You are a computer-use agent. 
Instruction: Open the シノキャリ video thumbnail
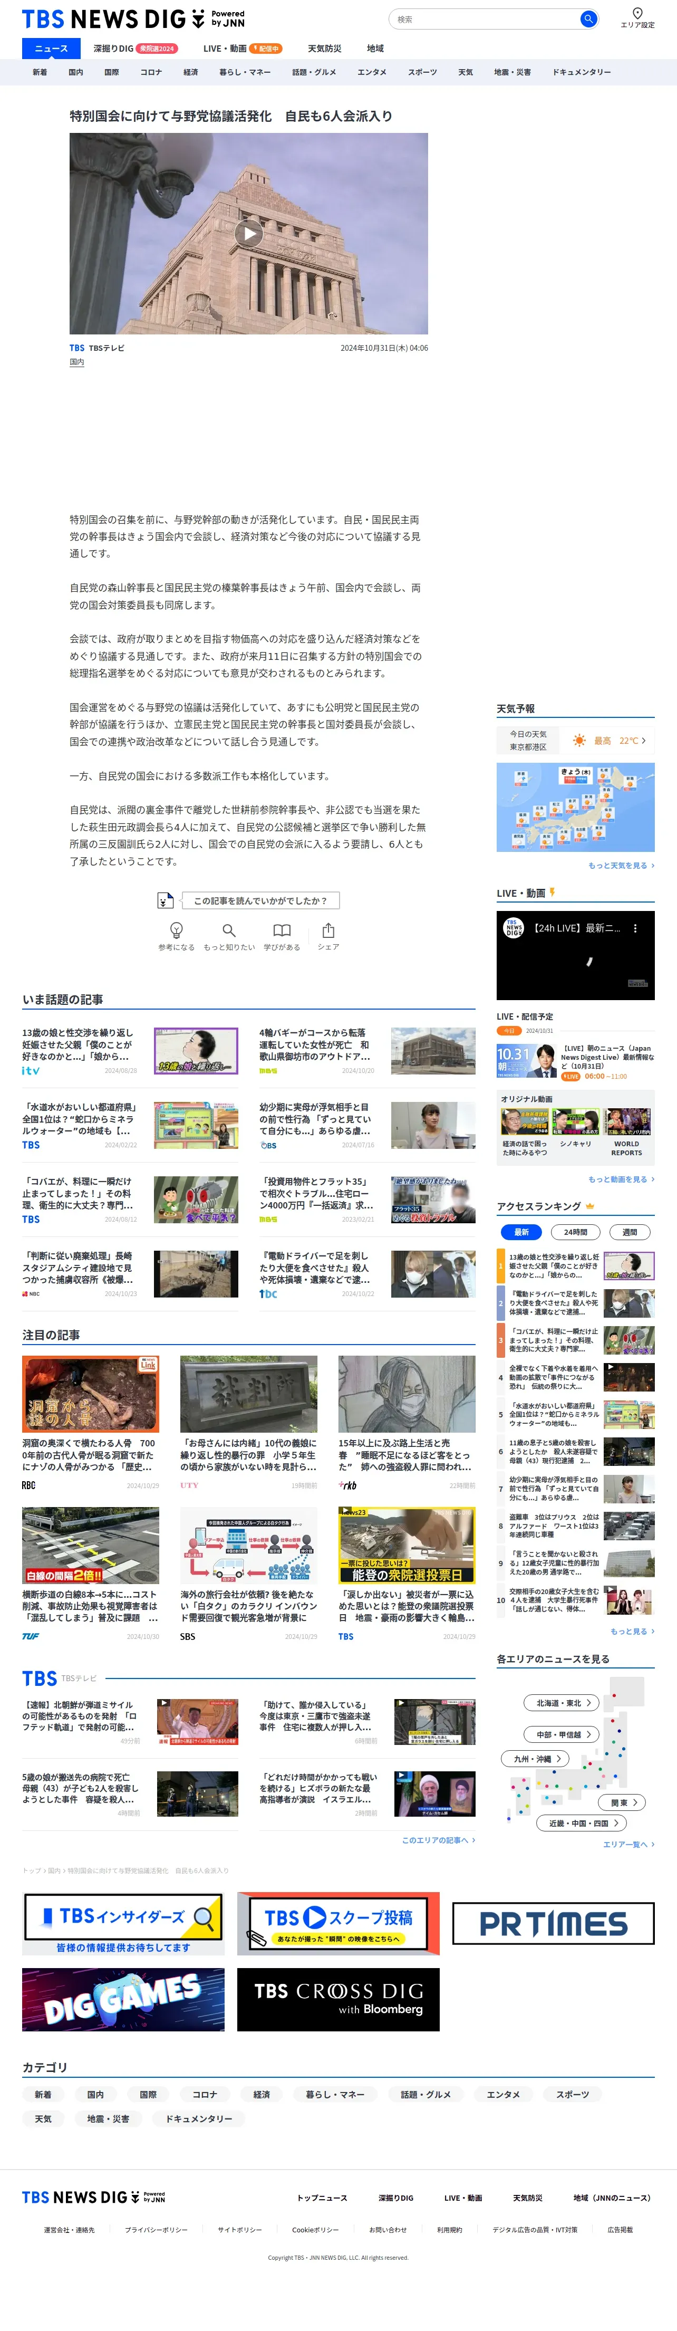point(576,1122)
